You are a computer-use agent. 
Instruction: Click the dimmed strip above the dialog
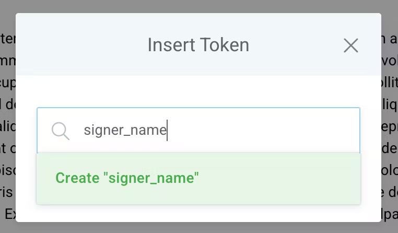tap(198, 6)
